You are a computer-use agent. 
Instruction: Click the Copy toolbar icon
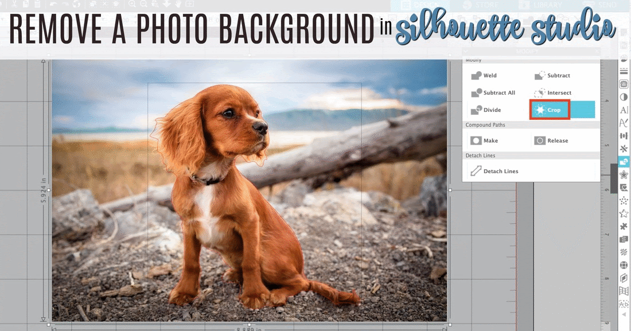pyautogui.click(x=25, y=4)
